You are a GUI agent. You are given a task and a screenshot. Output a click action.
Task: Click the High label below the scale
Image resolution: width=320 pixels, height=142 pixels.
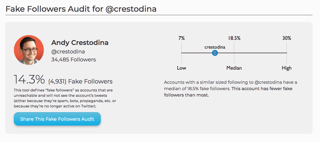coord(287,68)
